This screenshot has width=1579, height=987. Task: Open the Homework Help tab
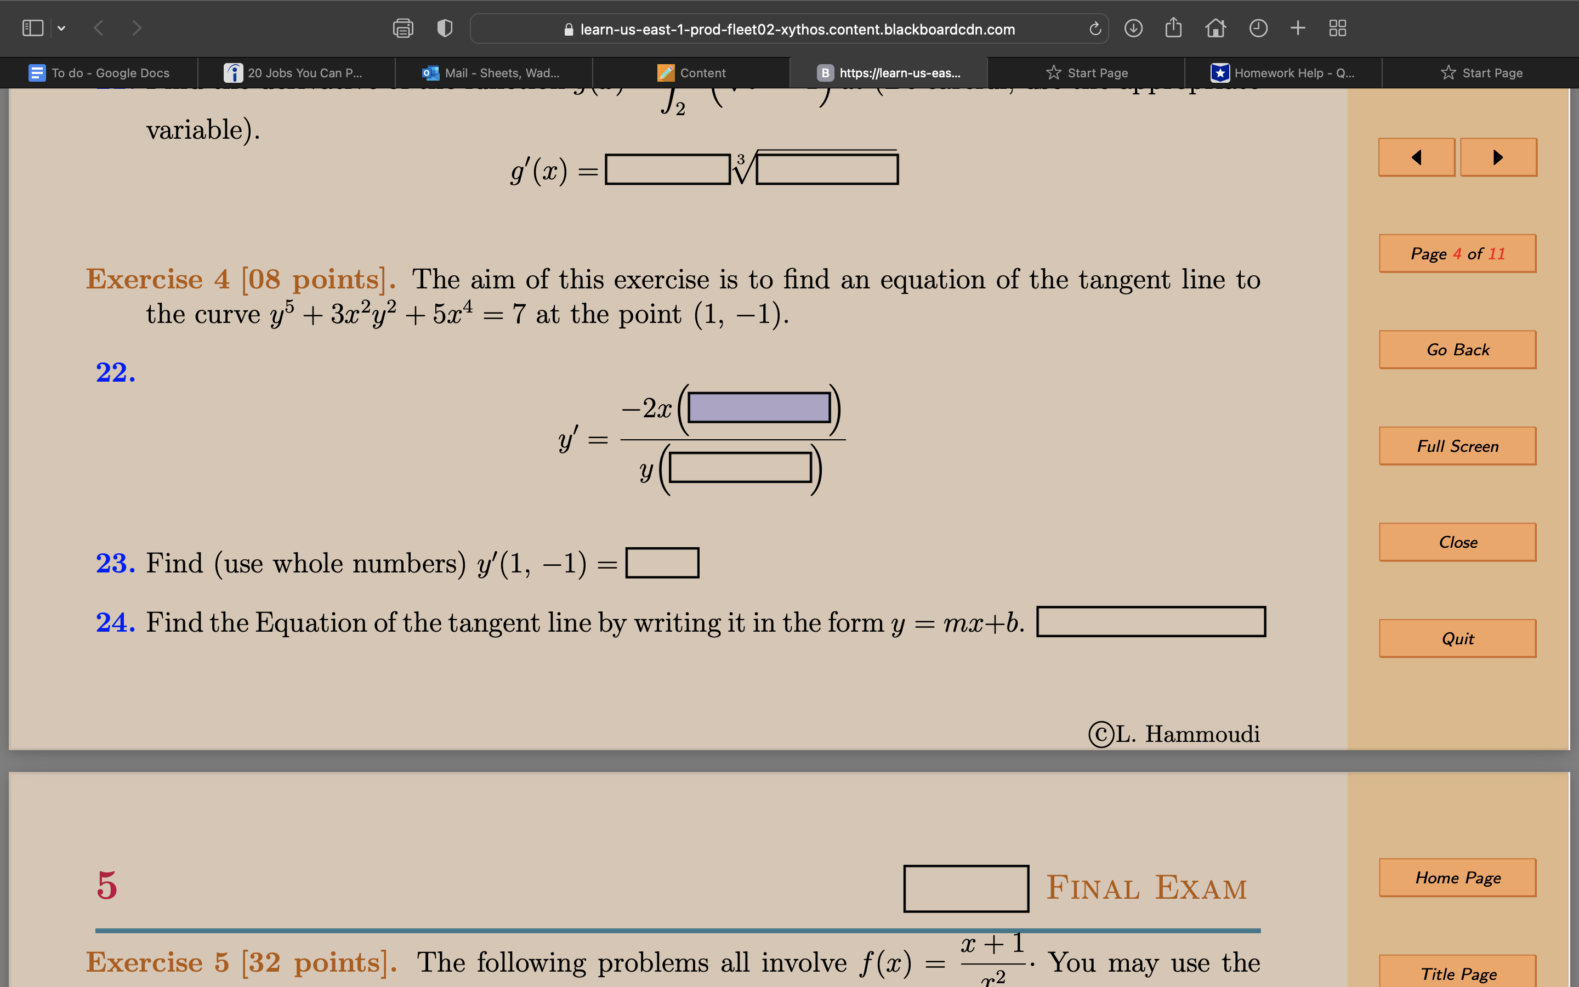(x=1285, y=72)
